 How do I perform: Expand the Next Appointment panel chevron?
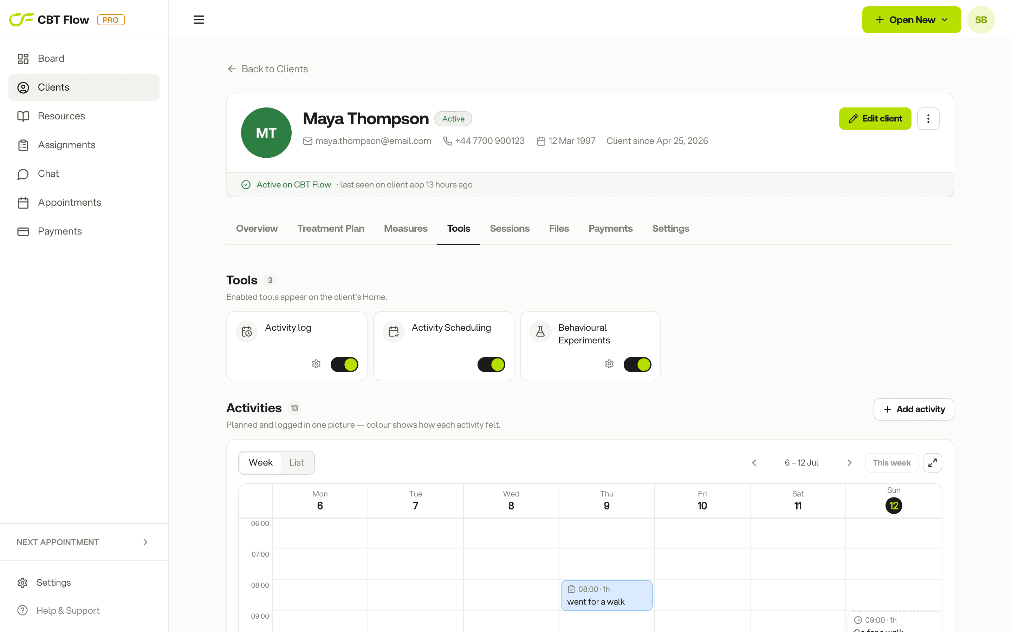(x=145, y=542)
